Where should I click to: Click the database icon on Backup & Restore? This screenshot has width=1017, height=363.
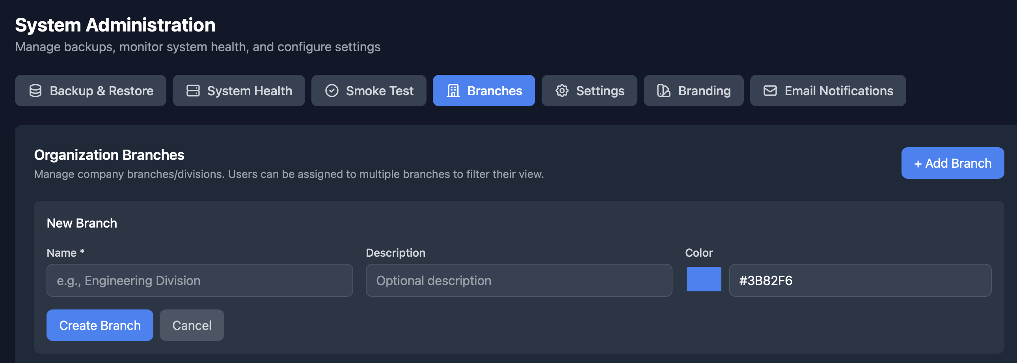[x=35, y=91]
